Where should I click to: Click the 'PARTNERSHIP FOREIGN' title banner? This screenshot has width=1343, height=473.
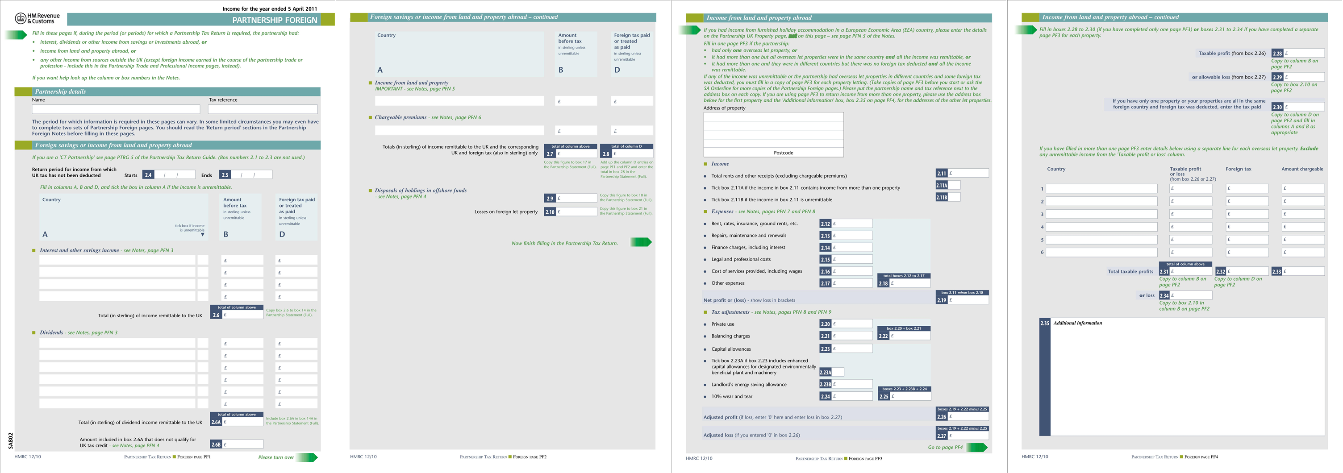[x=194, y=20]
